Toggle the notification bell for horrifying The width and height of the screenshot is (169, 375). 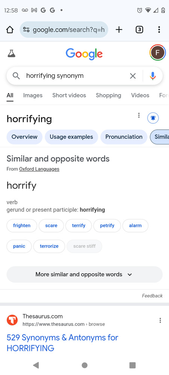click(153, 118)
